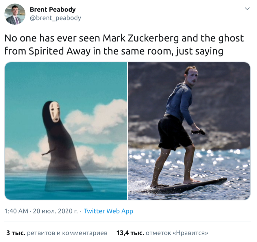
Task: Click the 20 июл. 2020 г. date
Action: 55,211
